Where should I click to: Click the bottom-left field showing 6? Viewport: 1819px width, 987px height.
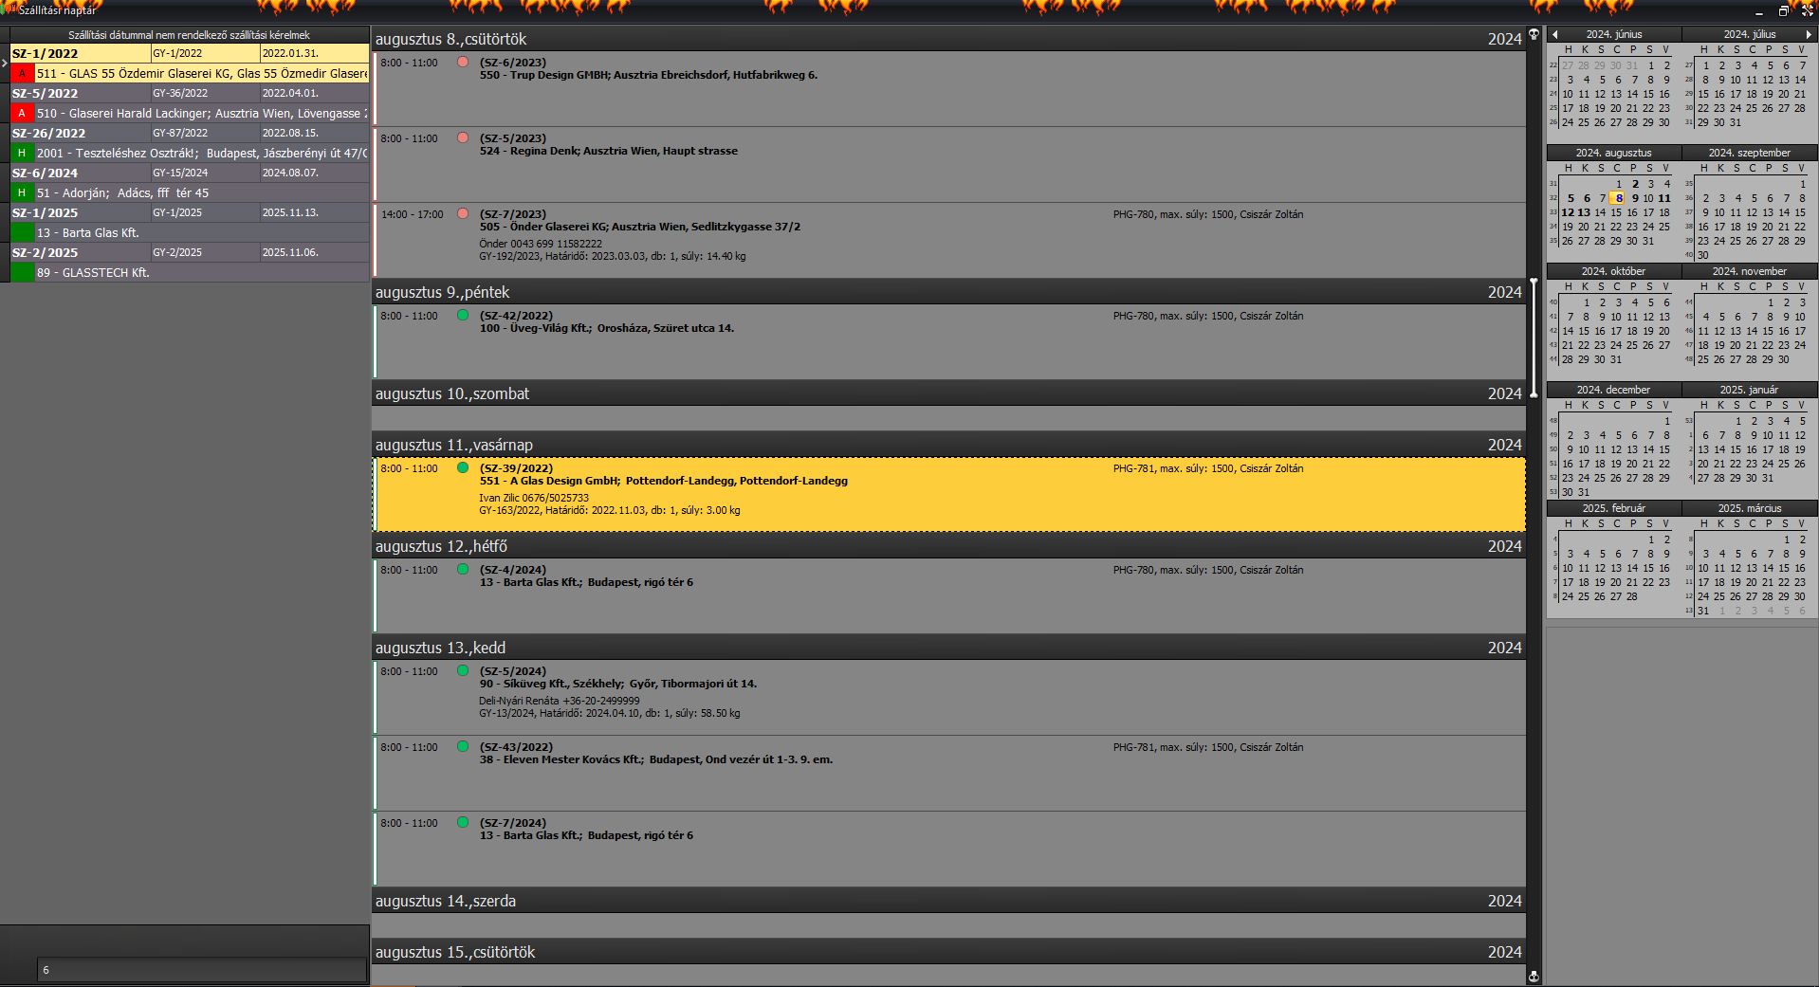point(201,969)
